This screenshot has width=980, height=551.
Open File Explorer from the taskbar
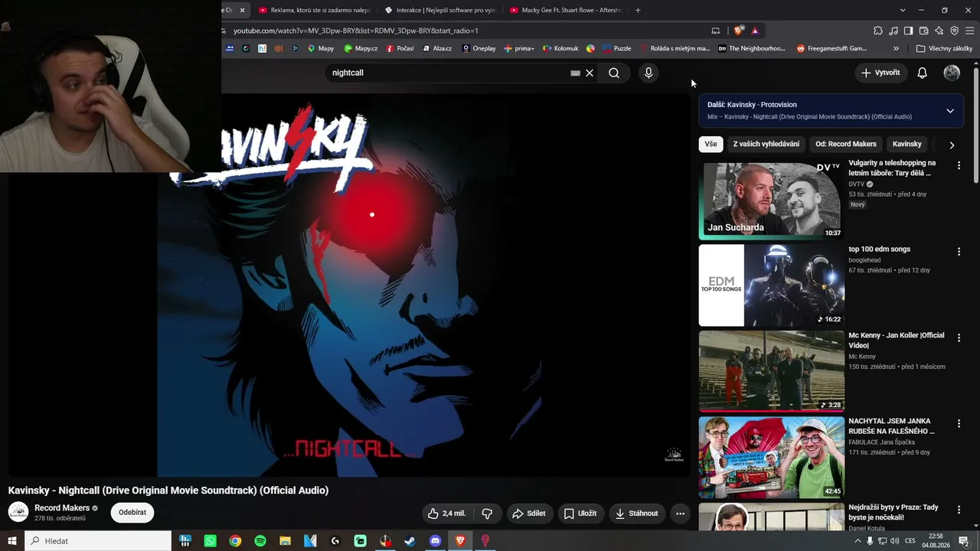[285, 541]
